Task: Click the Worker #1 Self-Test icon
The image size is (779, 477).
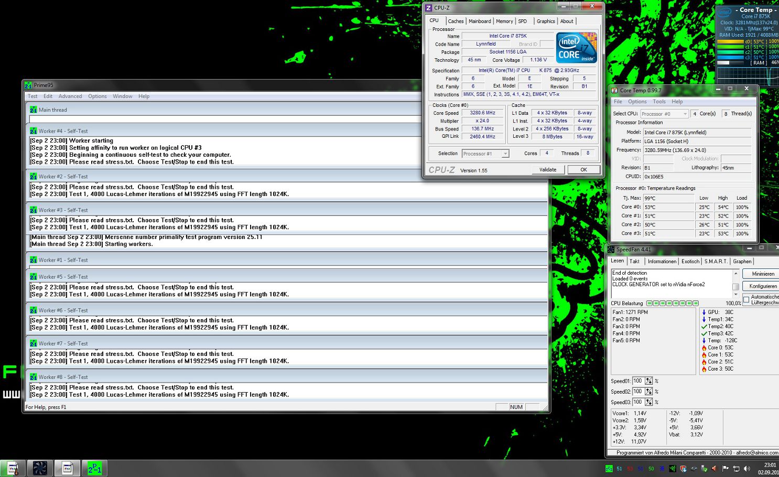Action: click(x=34, y=260)
